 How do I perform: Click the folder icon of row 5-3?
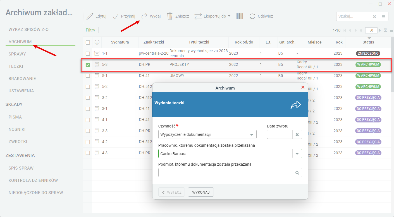pos(97,64)
